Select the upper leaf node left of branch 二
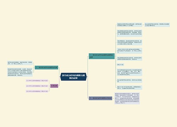The width and height of the screenshot is (177, 127). 20,63
